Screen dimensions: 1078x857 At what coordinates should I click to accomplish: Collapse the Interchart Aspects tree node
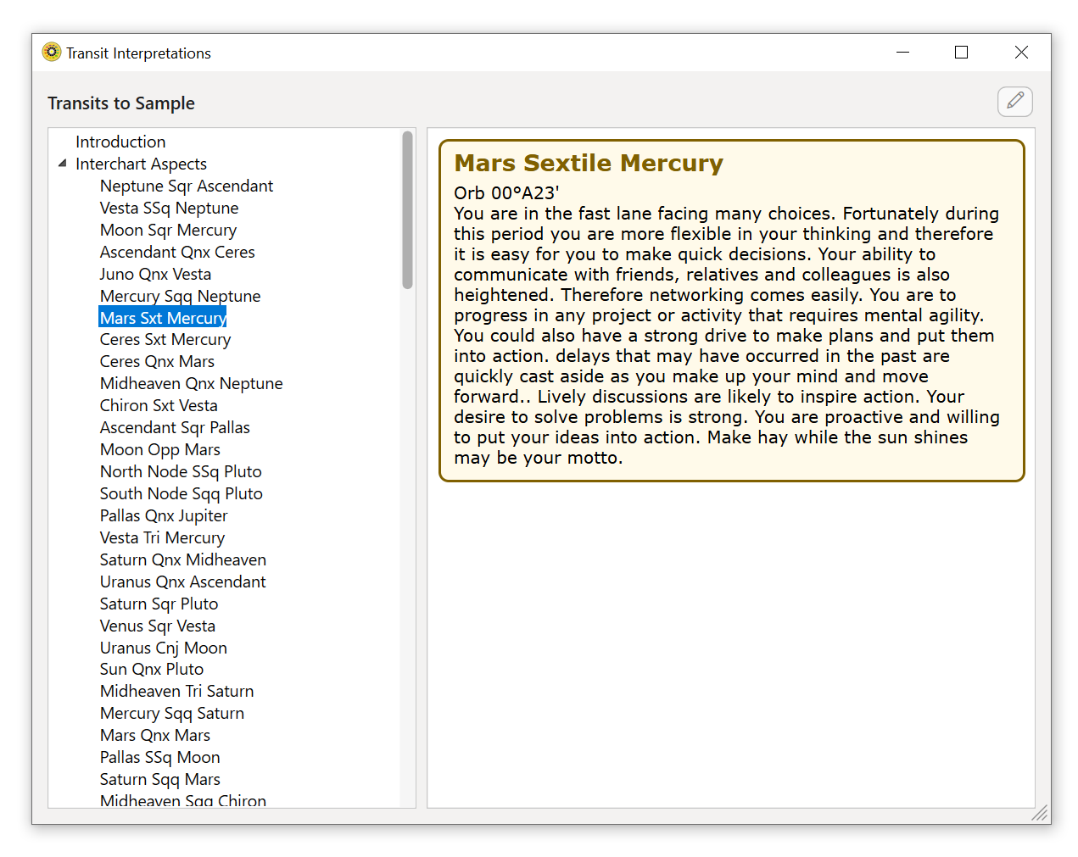(62, 164)
